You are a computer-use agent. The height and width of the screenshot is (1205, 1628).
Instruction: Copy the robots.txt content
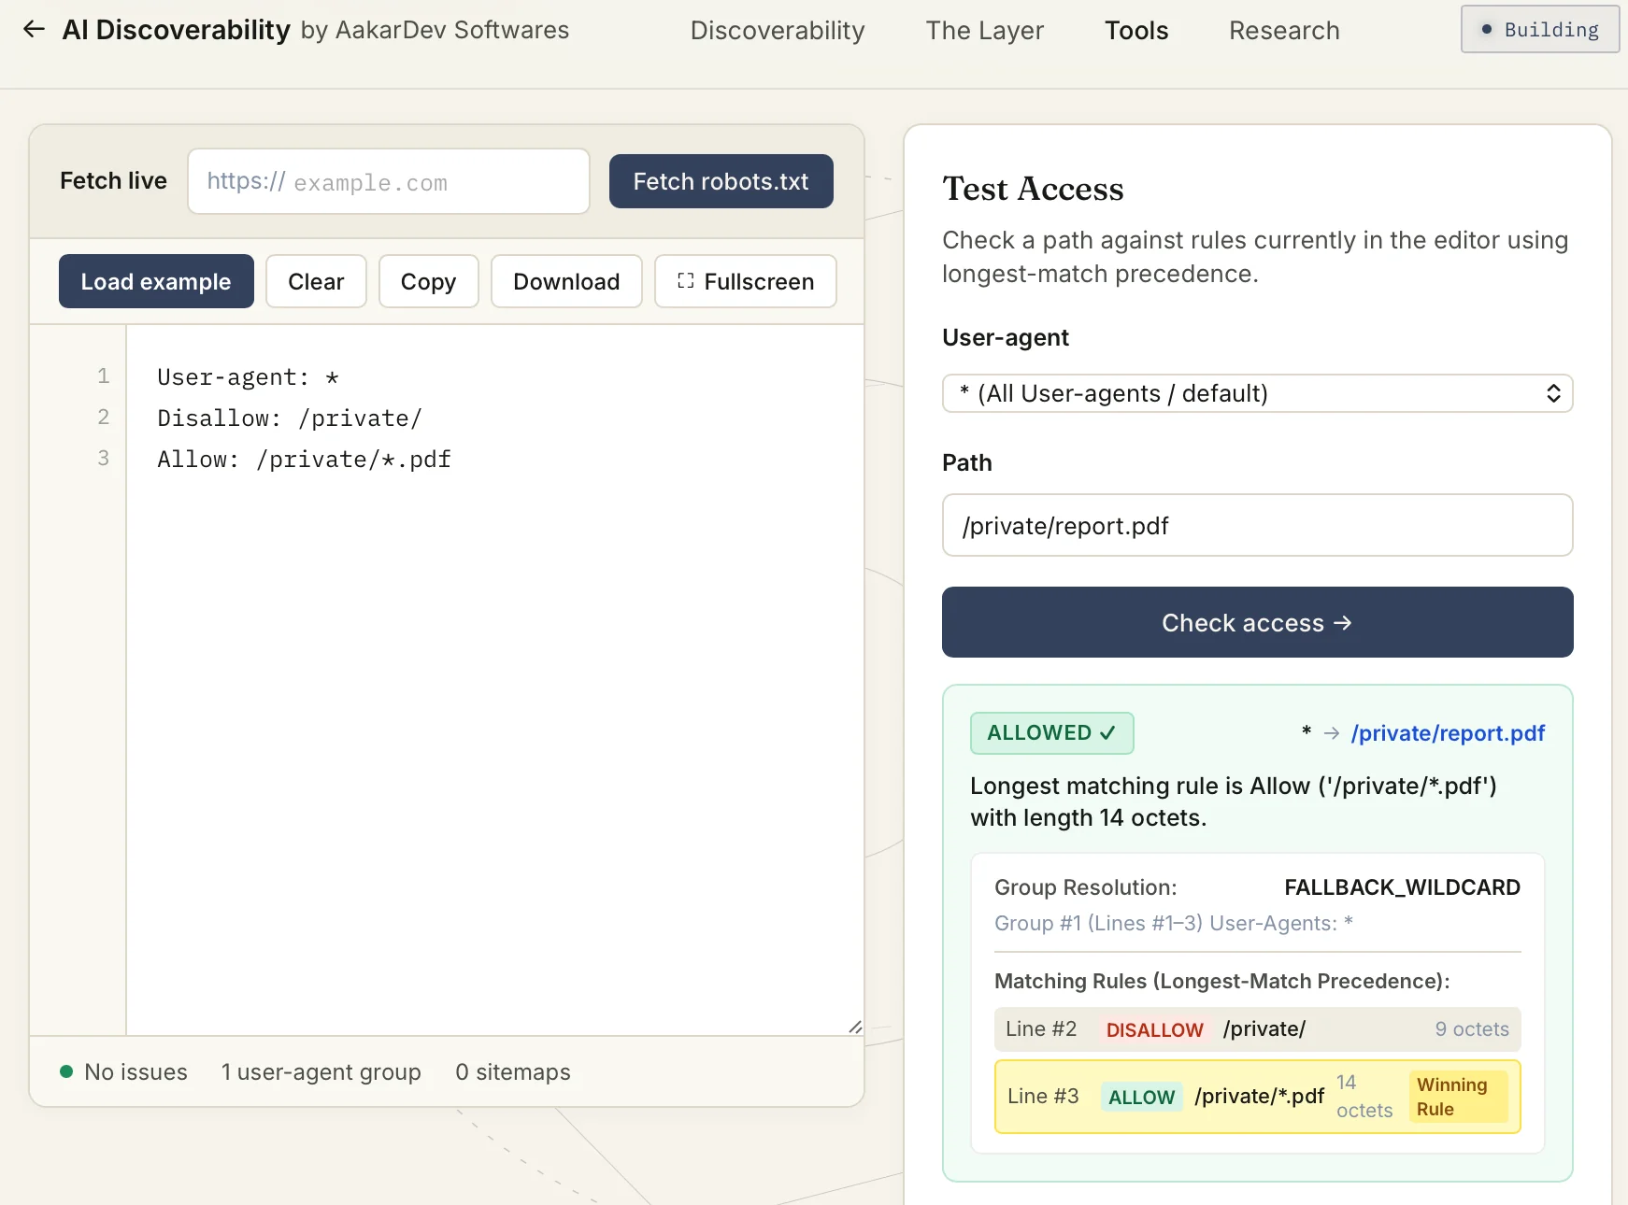pos(428,281)
